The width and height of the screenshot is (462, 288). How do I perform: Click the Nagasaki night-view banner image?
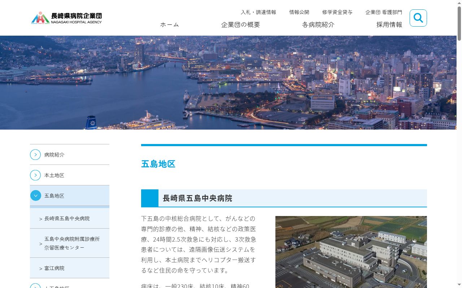click(228, 82)
